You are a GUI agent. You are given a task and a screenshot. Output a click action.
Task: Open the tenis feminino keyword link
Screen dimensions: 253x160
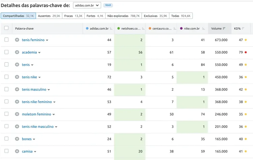pos(33,40)
